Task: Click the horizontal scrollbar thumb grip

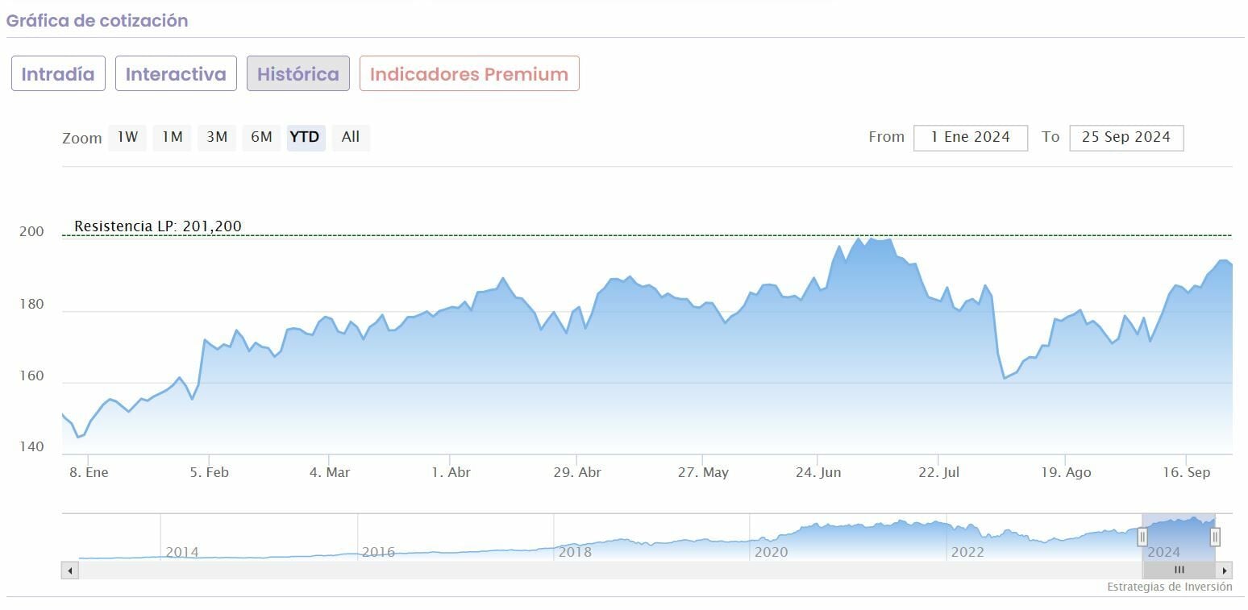Action: click(1179, 571)
